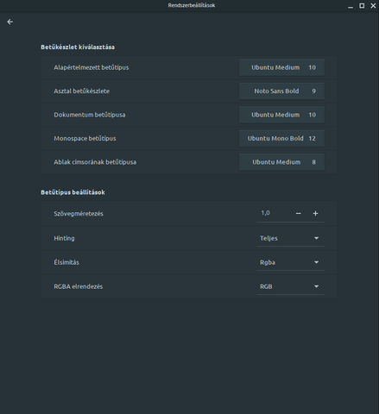Click the Szövegméretezés value field
This screenshot has height=414, width=379.
click(274, 213)
